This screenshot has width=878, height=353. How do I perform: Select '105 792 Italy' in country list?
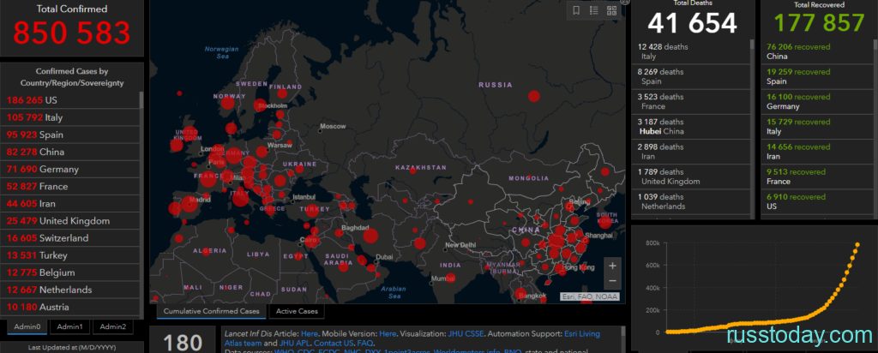(70, 117)
